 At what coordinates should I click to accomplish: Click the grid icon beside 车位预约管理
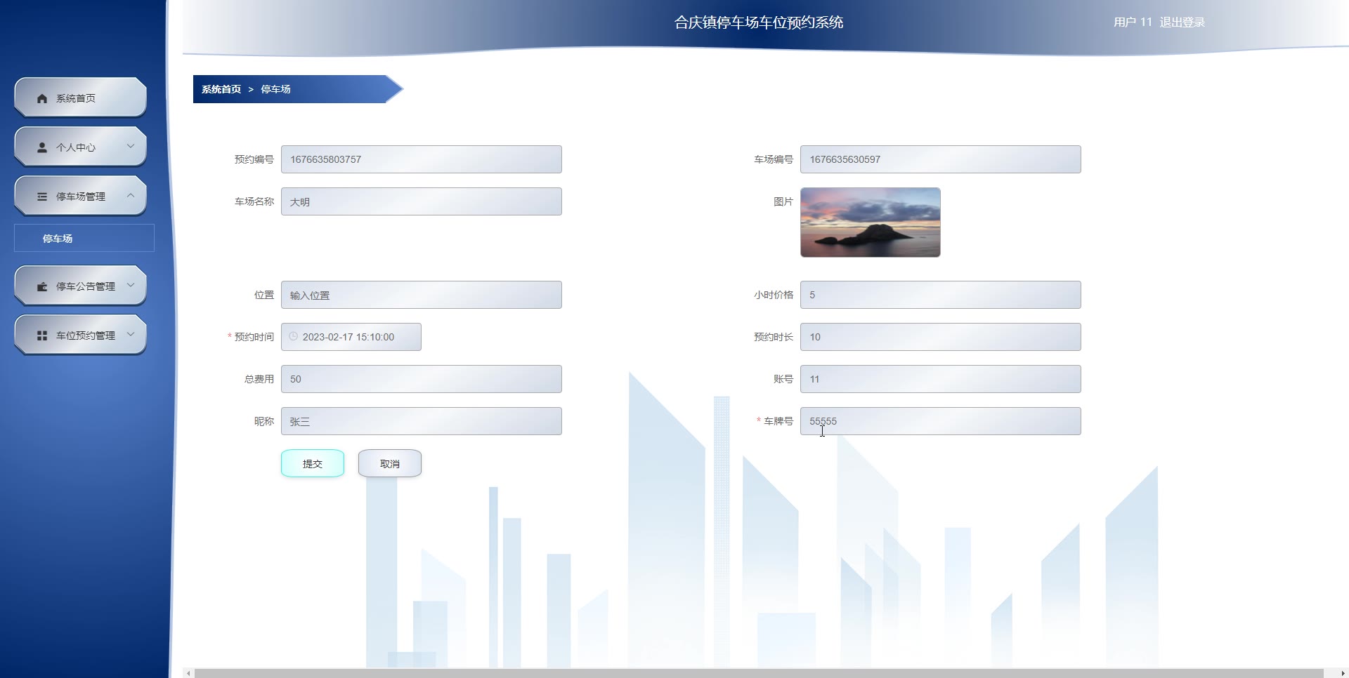pyautogui.click(x=42, y=335)
